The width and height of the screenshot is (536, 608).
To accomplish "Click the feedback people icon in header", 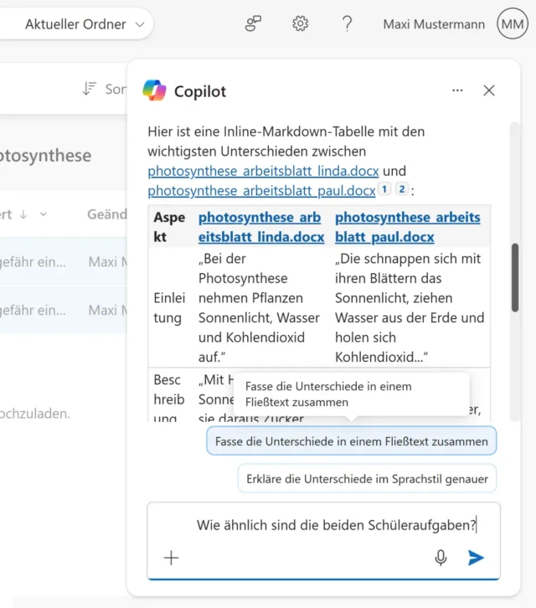I will pyautogui.click(x=253, y=23).
